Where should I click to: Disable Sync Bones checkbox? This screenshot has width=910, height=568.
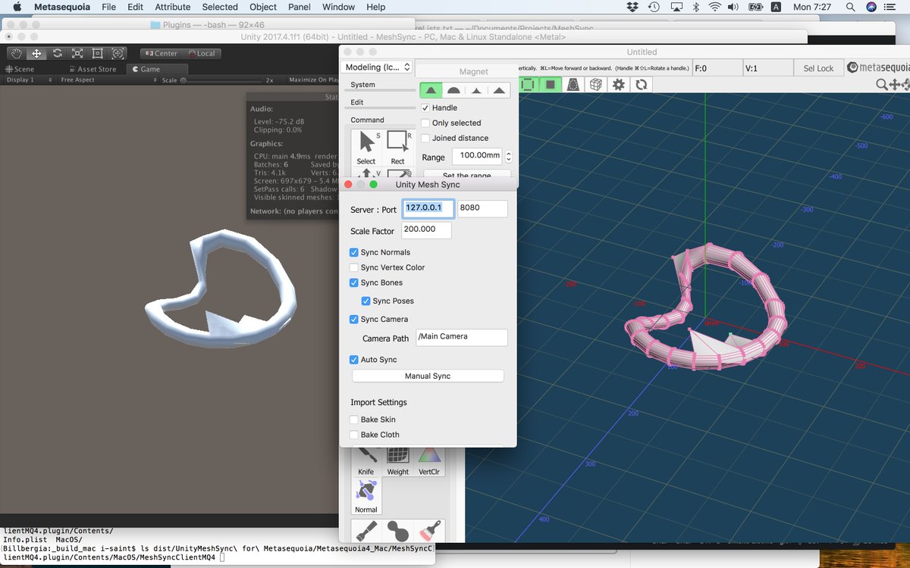(x=354, y=282)
